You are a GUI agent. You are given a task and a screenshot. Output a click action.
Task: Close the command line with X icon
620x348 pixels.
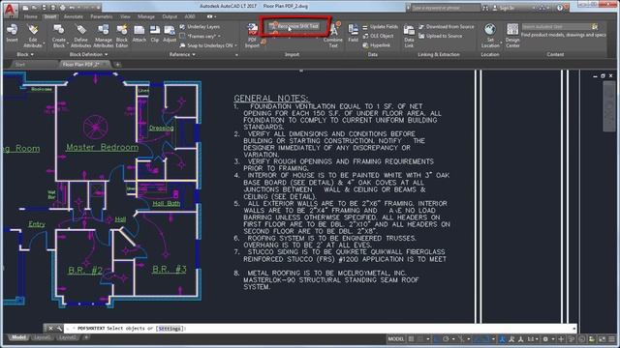[x=50, y=329]
